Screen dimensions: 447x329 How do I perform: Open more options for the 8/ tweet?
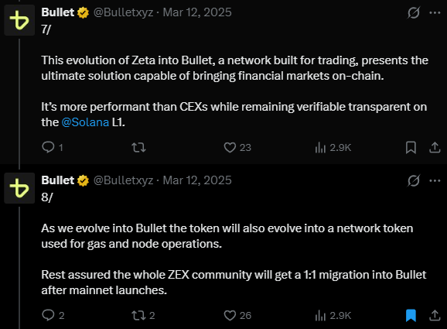coord(435,180)
